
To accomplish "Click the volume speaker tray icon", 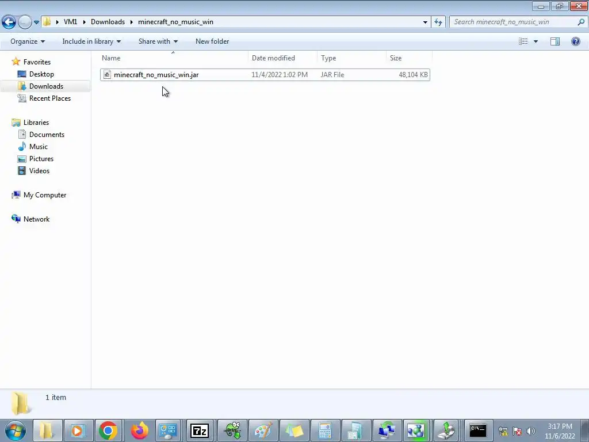I will [x=531, y=431].
